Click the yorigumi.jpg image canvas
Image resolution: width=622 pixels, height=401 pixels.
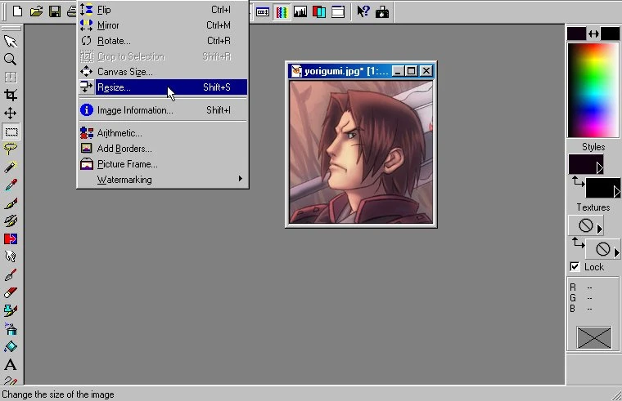click(x=361, y=153)
